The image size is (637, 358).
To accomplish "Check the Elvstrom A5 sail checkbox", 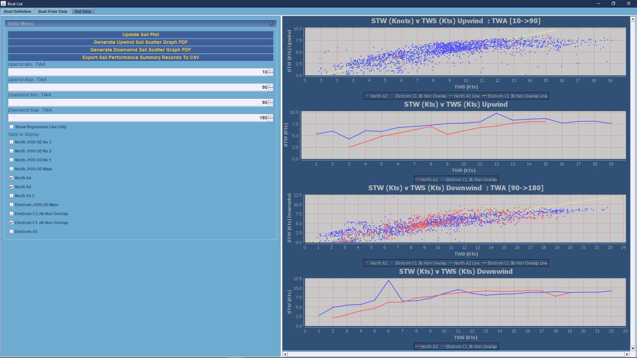I will pos(12,232).
